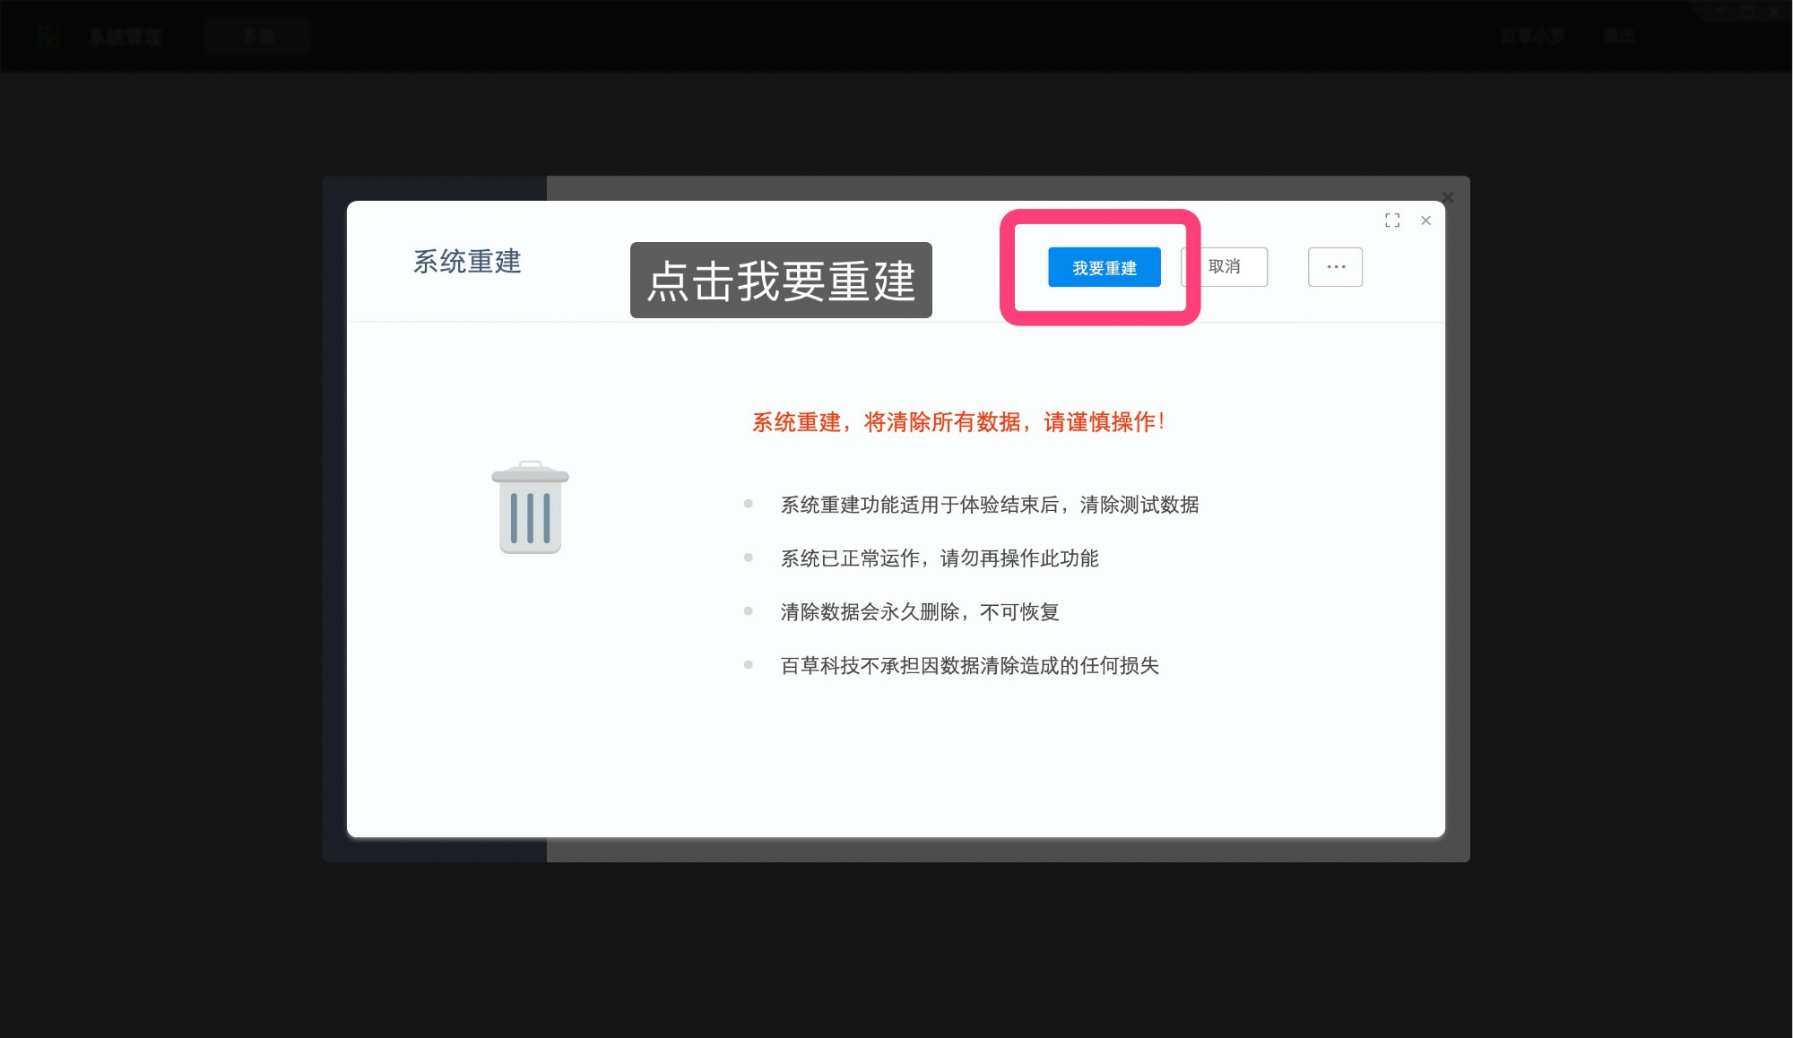Screen dimensions: 1793x1038
Task: Toggle fullscreen via the expand icon
Action: pos(1392,221)
